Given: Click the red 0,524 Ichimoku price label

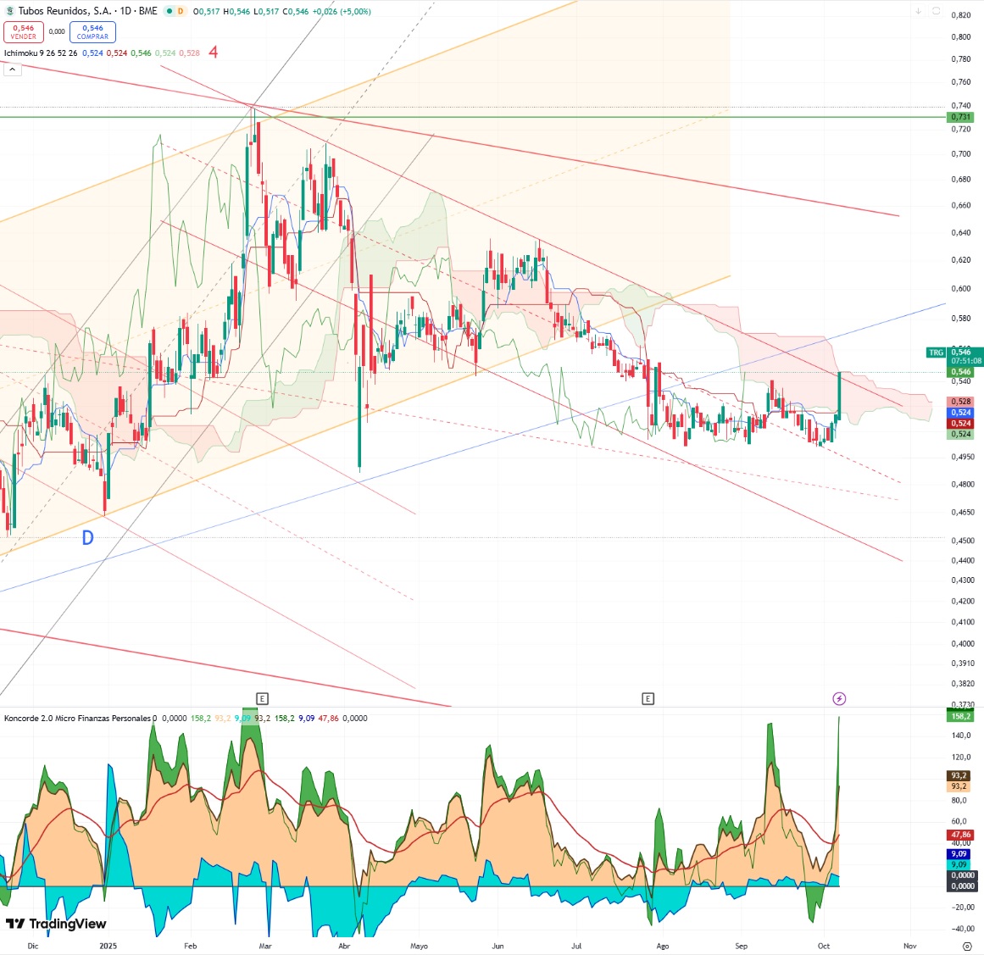Looking at the screenshot, I should pos(960,424).
